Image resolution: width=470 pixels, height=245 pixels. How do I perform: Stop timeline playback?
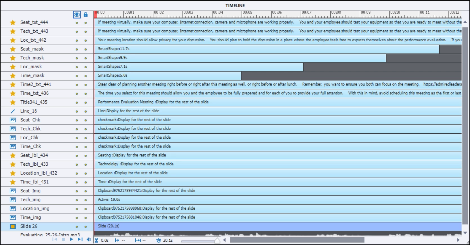63,239
